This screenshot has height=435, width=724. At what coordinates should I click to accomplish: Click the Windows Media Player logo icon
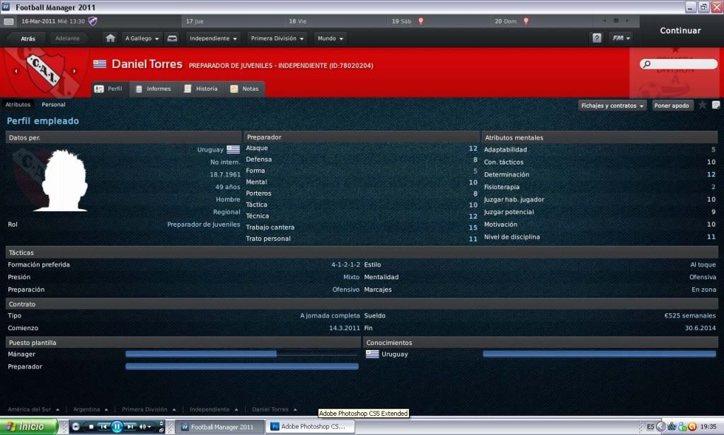(76, 426)
